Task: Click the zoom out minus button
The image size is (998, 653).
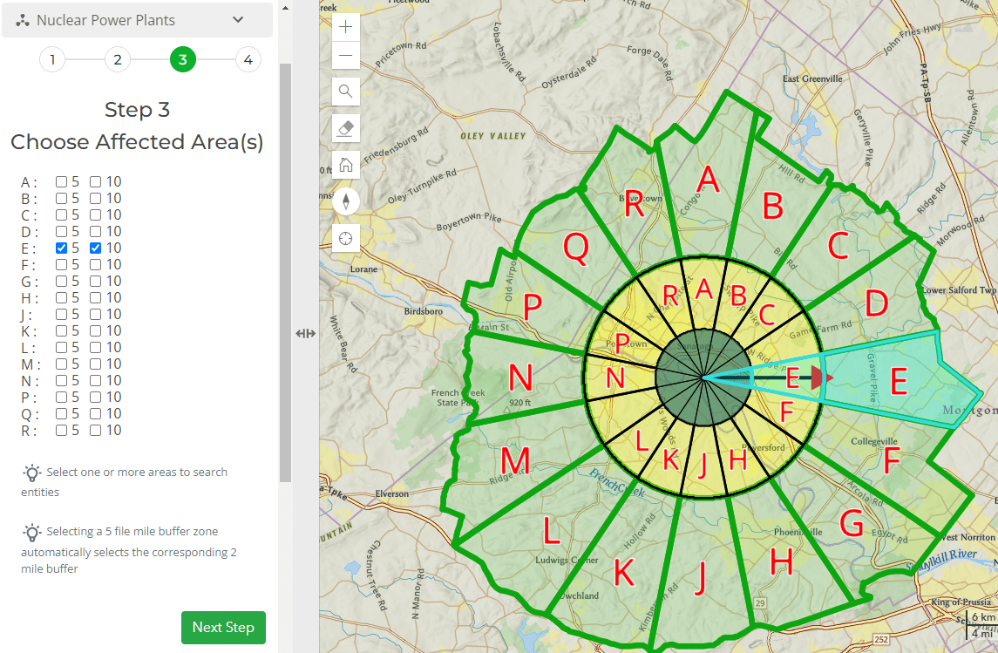Action: pos(346,57)
